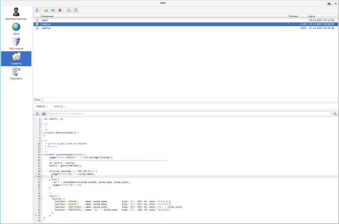Create a new folder in the scripts panel
Screen dimensions: 339x224
pyautogui.click(x=46, y=10)
